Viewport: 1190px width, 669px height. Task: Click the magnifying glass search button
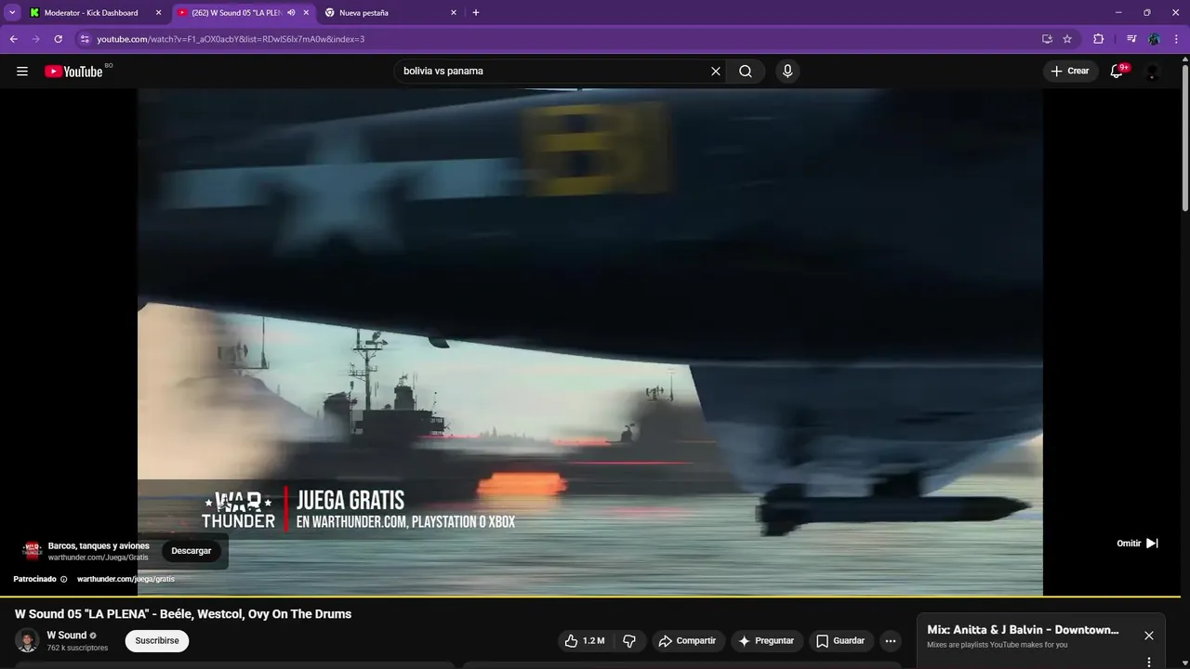(746, 72)
